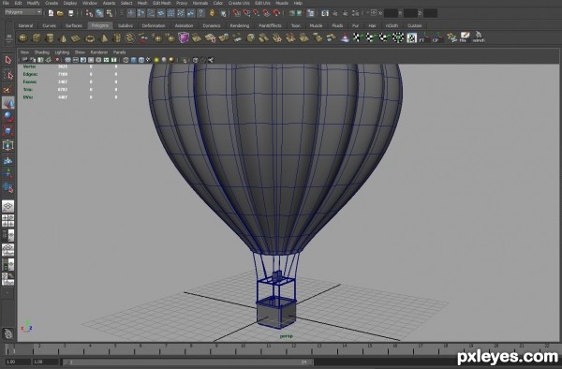The image size is (562, 369).
Task: Activate the Lasso select tool
Action: pyautogui.click(x=7, y=75)
